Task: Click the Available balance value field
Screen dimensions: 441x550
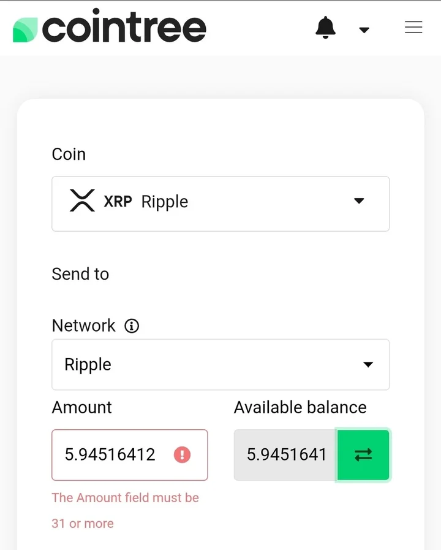Action: coord(286,454)
